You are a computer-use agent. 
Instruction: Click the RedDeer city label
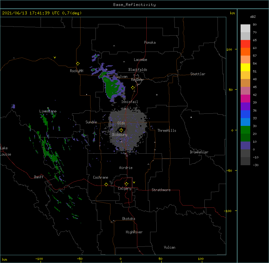137,80
